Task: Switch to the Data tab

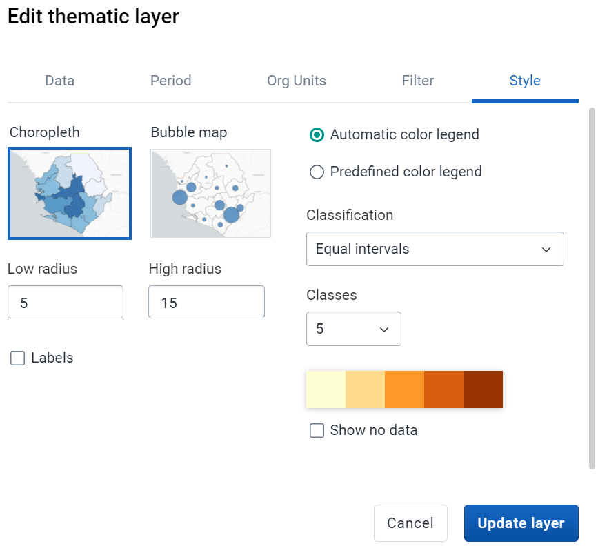Action: (59, 81)
